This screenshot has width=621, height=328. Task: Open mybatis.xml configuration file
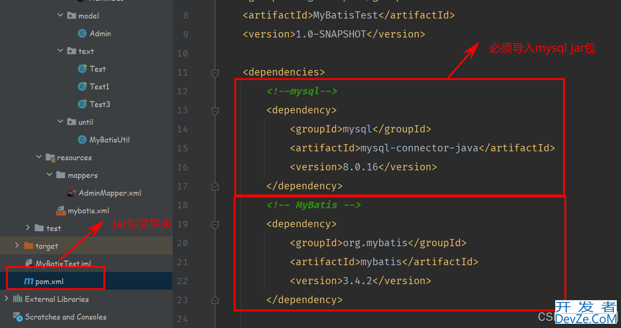89,211
